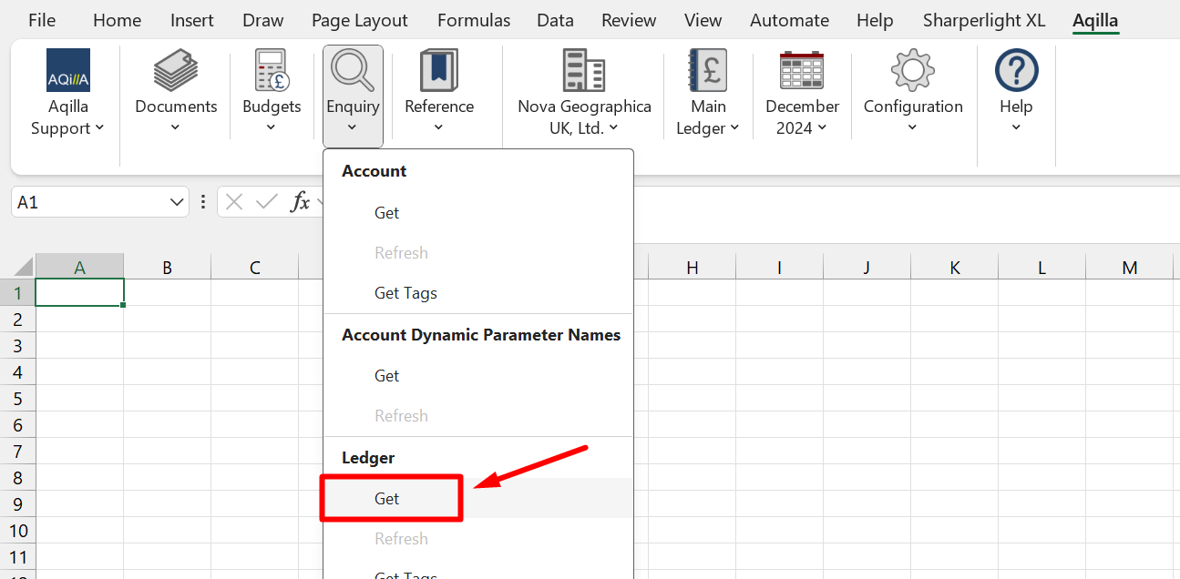Select the Main Ledger book icon
The height and width of the screenshot is (579, 1180).
click(708, 70)
